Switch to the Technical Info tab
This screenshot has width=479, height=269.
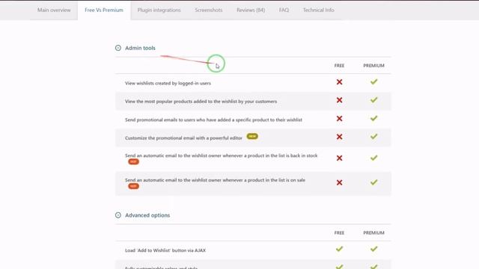tap(318, 10)
